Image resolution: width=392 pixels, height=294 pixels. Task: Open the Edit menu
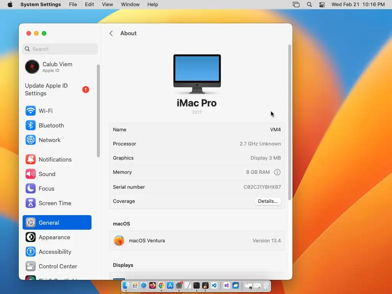coord(89,4)
